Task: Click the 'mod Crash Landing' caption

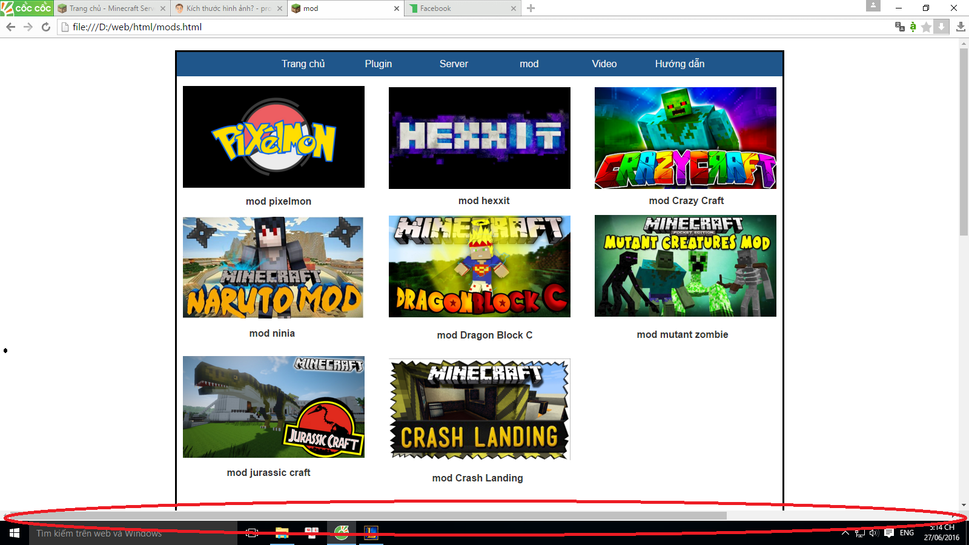Action: pos(477,478)
